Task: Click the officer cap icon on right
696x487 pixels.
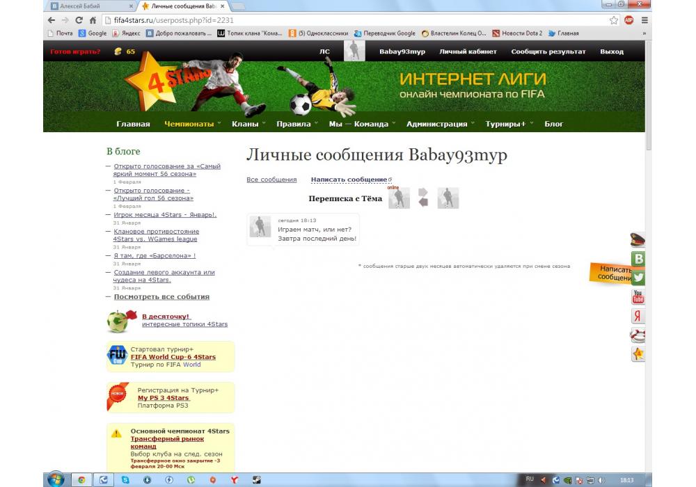Action: pos(638,241)
